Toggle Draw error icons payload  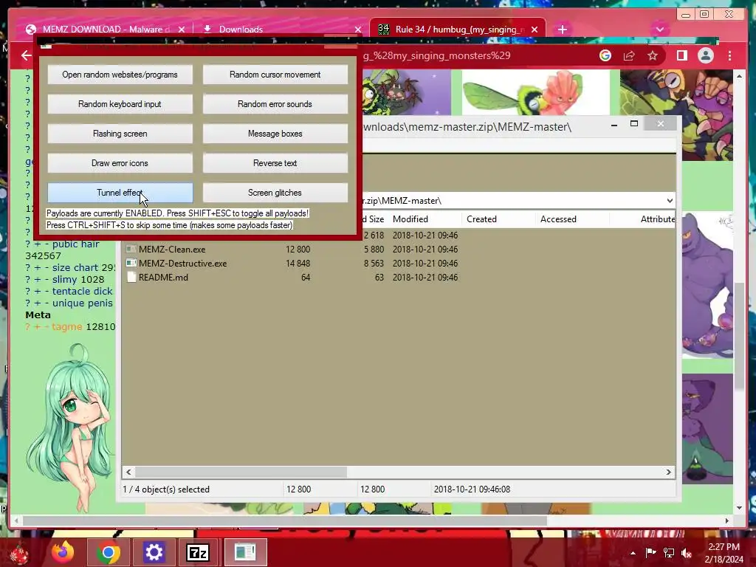(120, 163)
